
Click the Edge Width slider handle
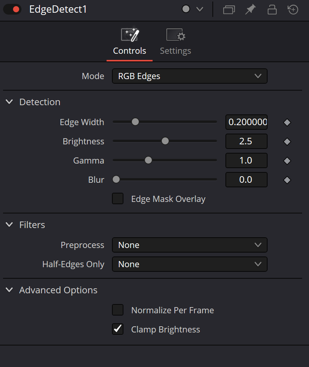pos(135,122)
